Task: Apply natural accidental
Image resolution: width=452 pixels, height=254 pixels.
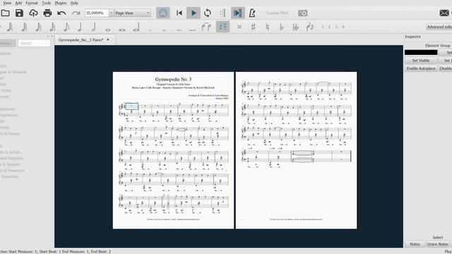Action: 267,27
